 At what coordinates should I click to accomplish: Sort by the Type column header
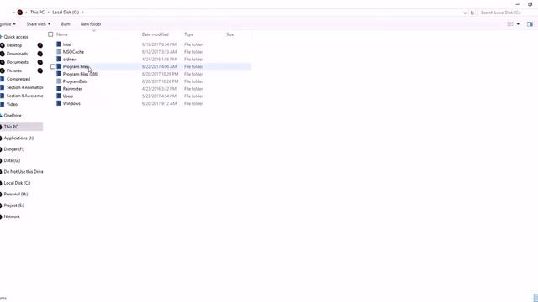(x=188, y=34)
